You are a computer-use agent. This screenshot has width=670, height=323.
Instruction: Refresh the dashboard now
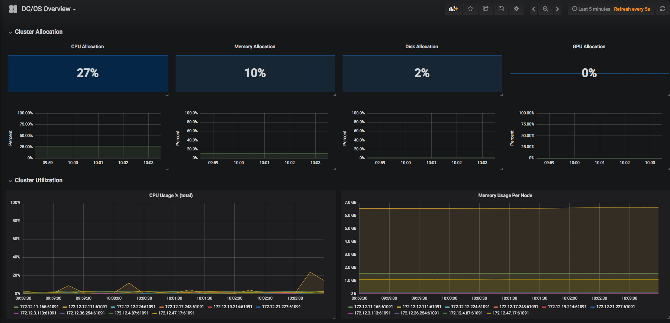[663, 9]
